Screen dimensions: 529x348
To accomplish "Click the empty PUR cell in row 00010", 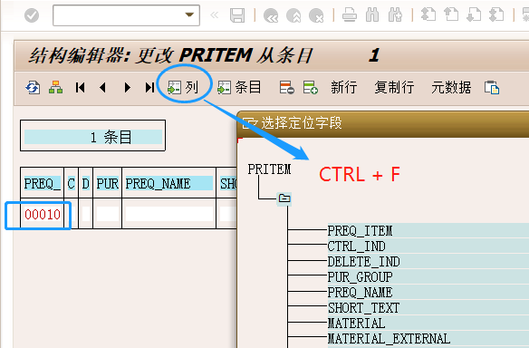I will click(x=108, y=214).
